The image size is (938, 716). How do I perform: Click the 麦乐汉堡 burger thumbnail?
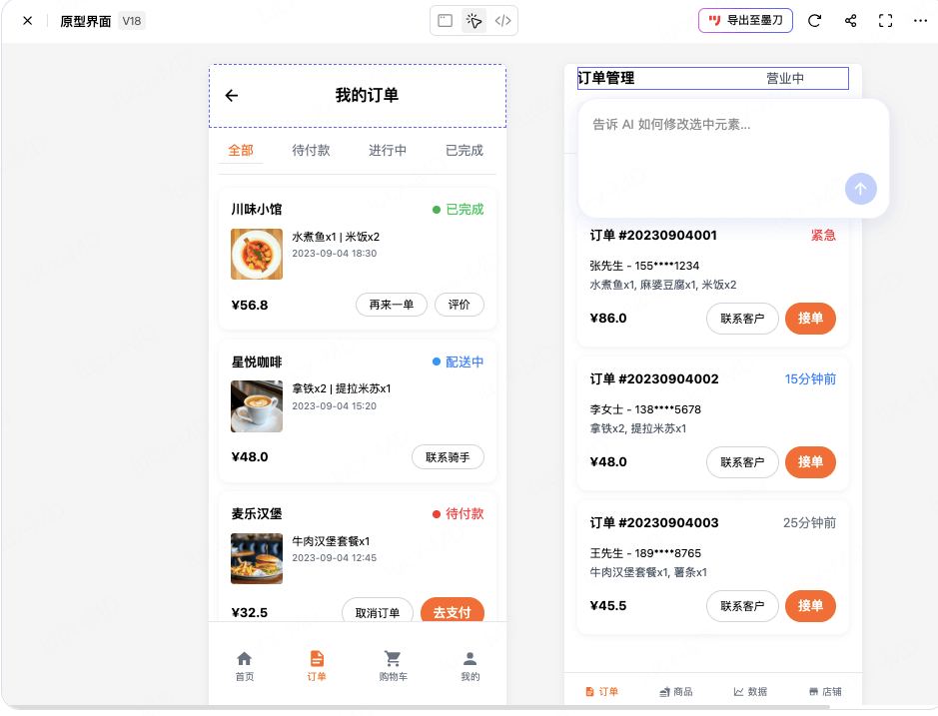(257, 558)
